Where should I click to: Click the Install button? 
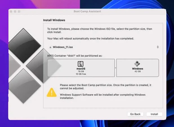[x=154, y=114]
